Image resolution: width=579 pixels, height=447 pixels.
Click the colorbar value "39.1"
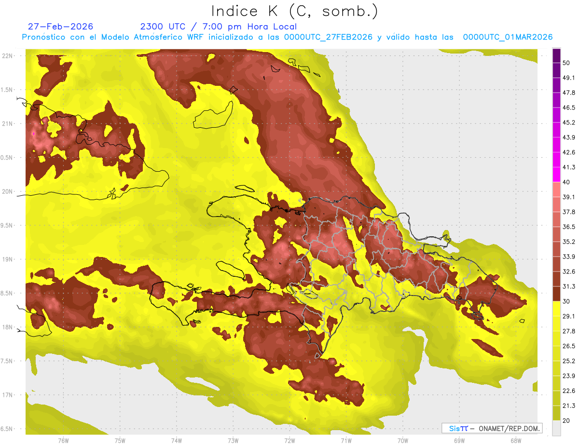pos(568,197)
